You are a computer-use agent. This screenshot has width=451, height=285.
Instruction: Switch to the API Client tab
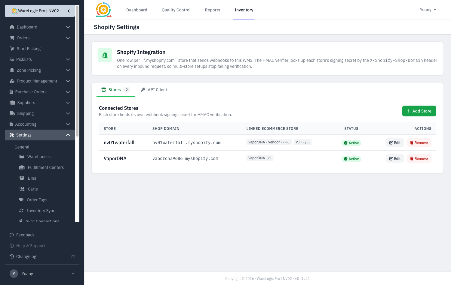(x=154, y=90)
